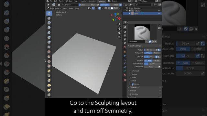
Task: Switch to Solid viewport shading
Action: [x=112, y=8]
